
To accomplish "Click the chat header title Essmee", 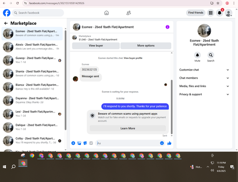I will (x=108, y=27).
